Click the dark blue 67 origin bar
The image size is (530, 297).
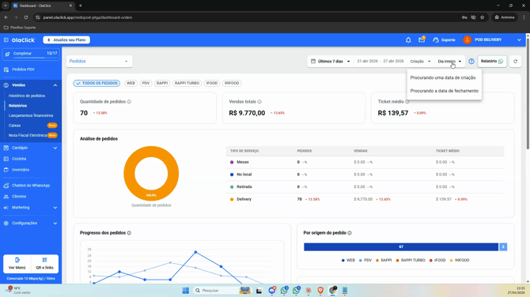401,247
